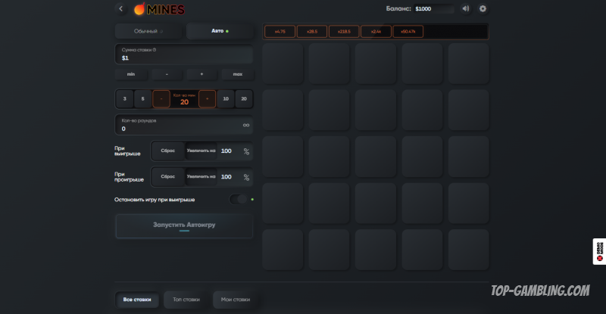Image resolution: width=606 pixels, height=314 pixels.
Task: Click Сброс for При выигрыше row
Action: [168, 151]
